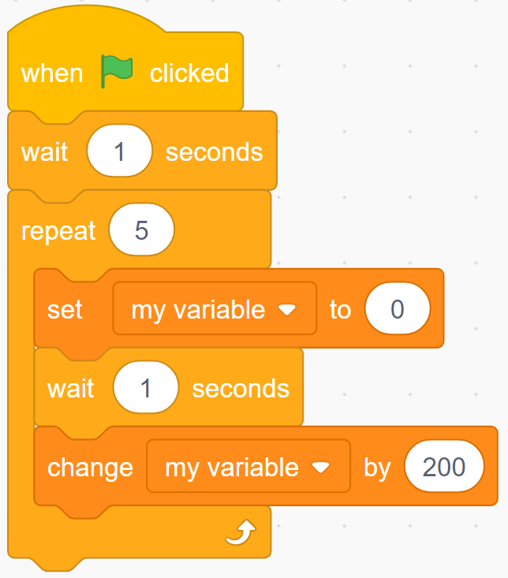Image resolution: width=508 pixels, height=578 pixels.
Task: Click the "by" label in the change block
Action: pos(377,468)
